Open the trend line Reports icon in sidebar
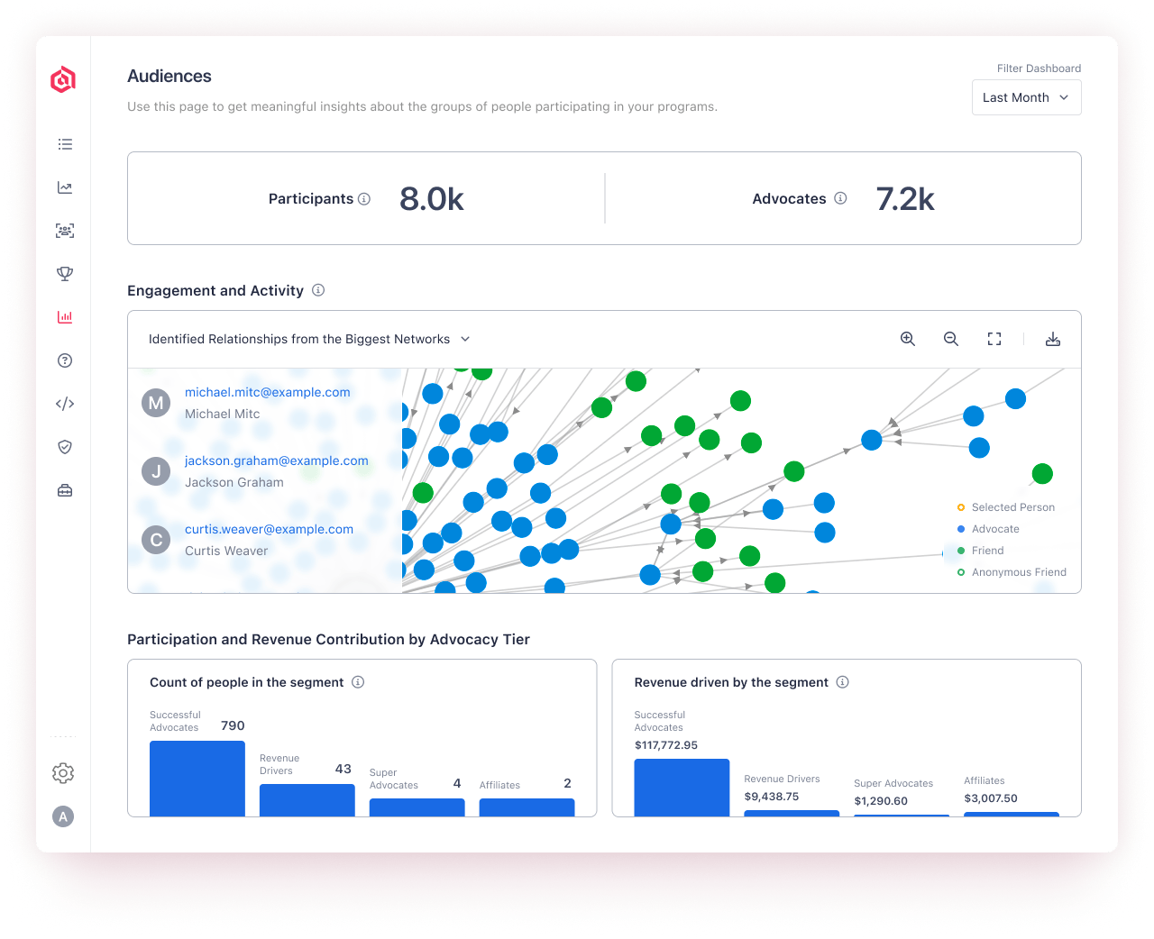 point(64,187)
